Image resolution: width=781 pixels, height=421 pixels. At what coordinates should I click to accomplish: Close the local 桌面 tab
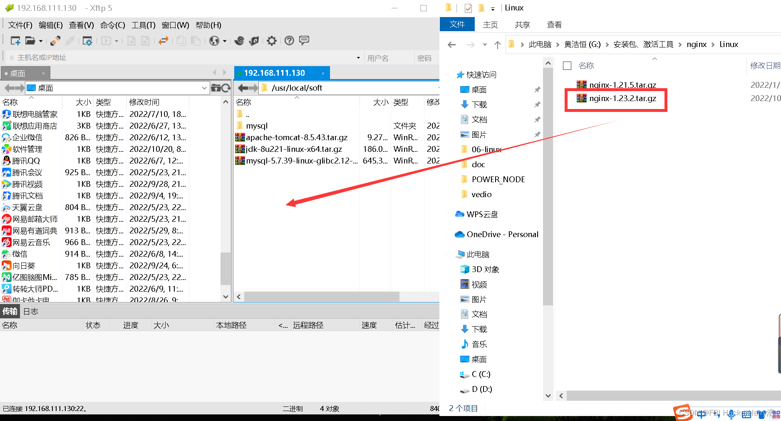pyautogui.click(x=43, y=74)
